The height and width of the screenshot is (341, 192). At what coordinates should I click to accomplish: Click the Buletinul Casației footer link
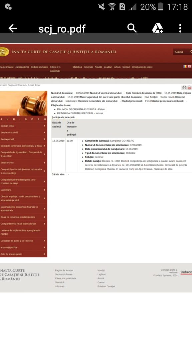pyautogui.click(x=106, y=286)
